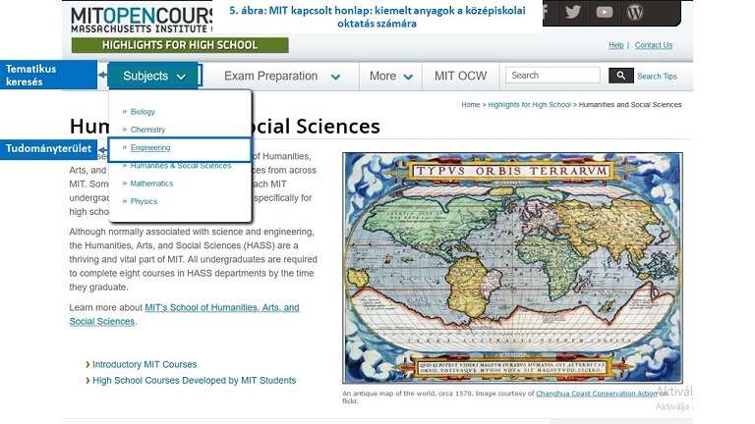Viewport: 755px width, 424px height.
Task: Click the Humanities and Social Sciences breadcrumb text
Action: 630,104
